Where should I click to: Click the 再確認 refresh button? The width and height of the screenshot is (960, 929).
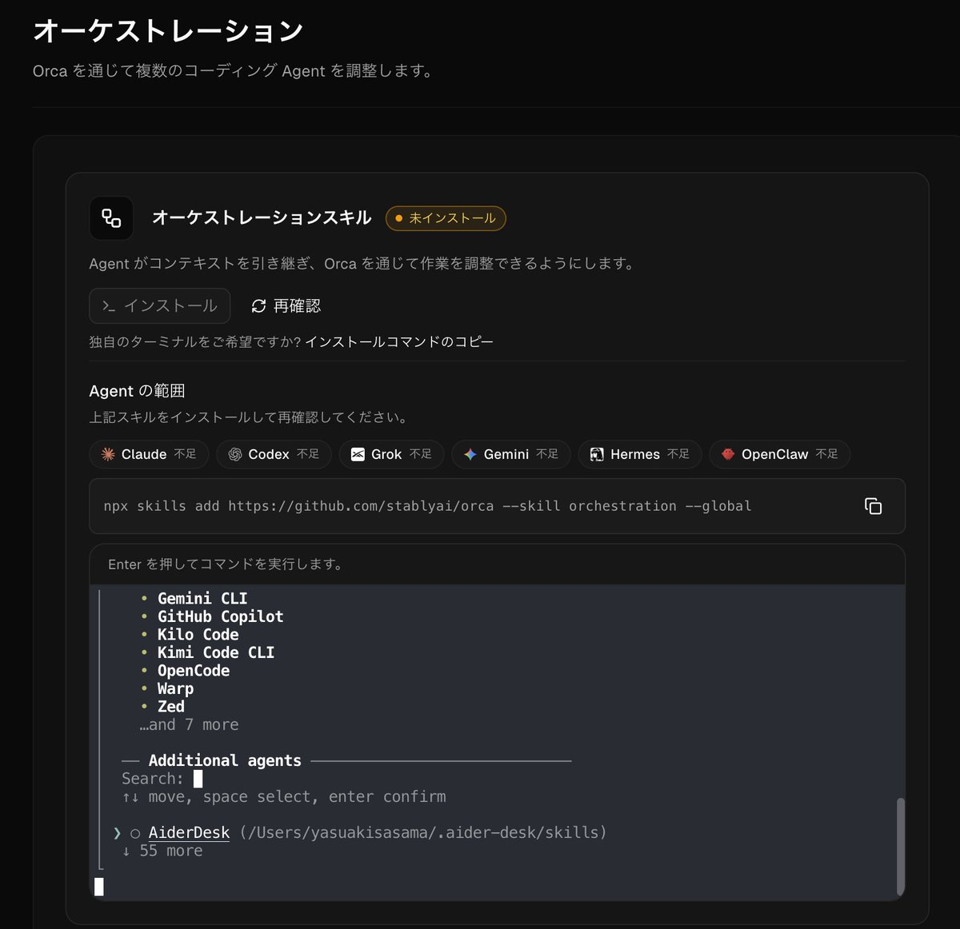(x=286, y=305)
